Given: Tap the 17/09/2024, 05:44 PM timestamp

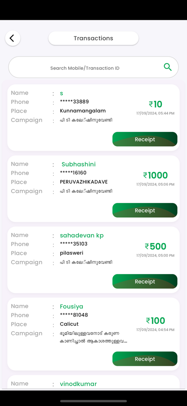Looking at the screenshot, I should [155, 113].
